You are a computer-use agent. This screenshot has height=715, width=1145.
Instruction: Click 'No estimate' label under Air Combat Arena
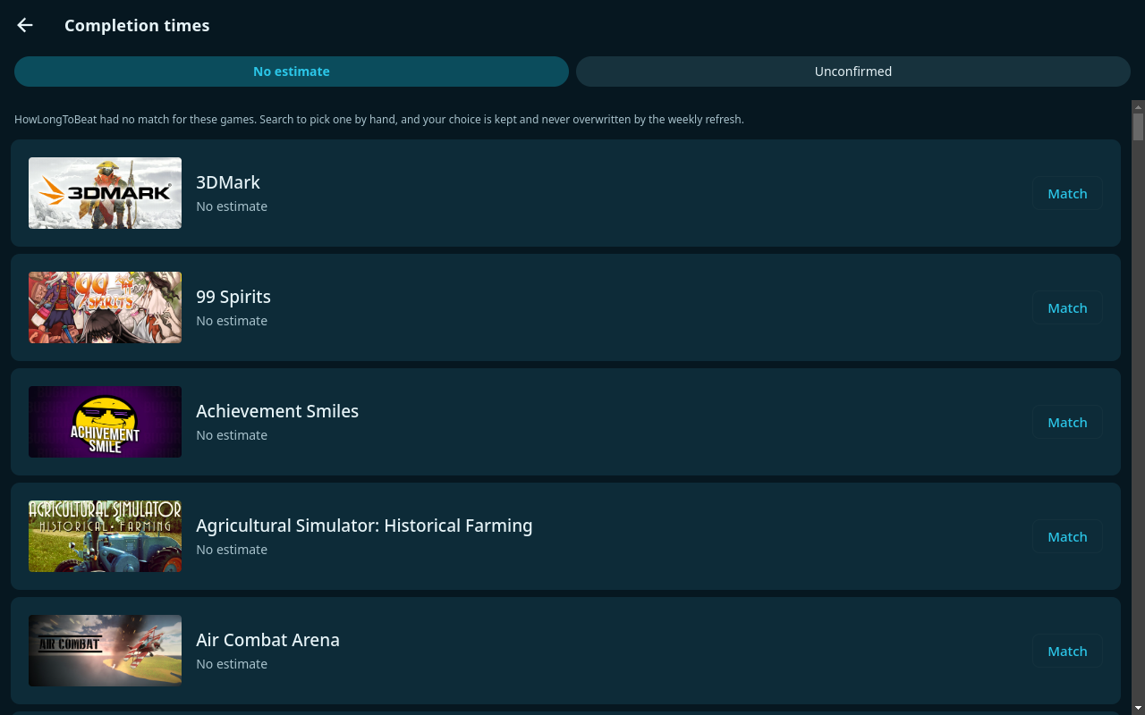pyautogui.click(x=232, y=664)
